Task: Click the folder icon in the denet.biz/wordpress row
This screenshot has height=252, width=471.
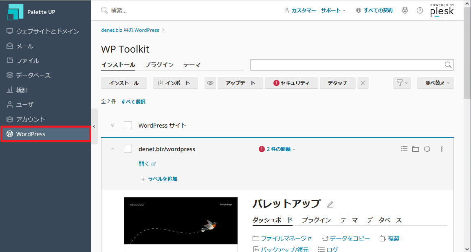Action: click(x=416, y=149)
